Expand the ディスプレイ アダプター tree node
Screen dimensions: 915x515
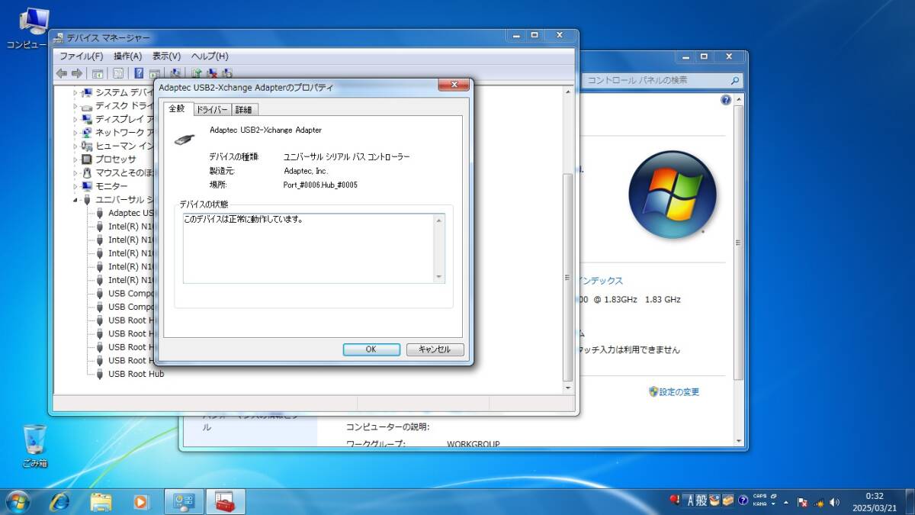point(75,119)
